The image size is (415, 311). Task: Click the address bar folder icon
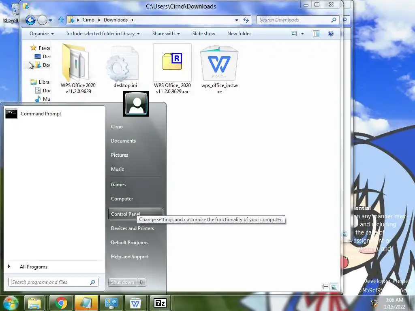click(71, 20)
